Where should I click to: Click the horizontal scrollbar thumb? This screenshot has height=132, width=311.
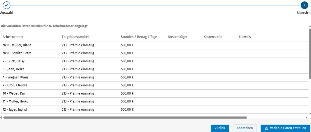pyautogui.click(x=125, y=118)
